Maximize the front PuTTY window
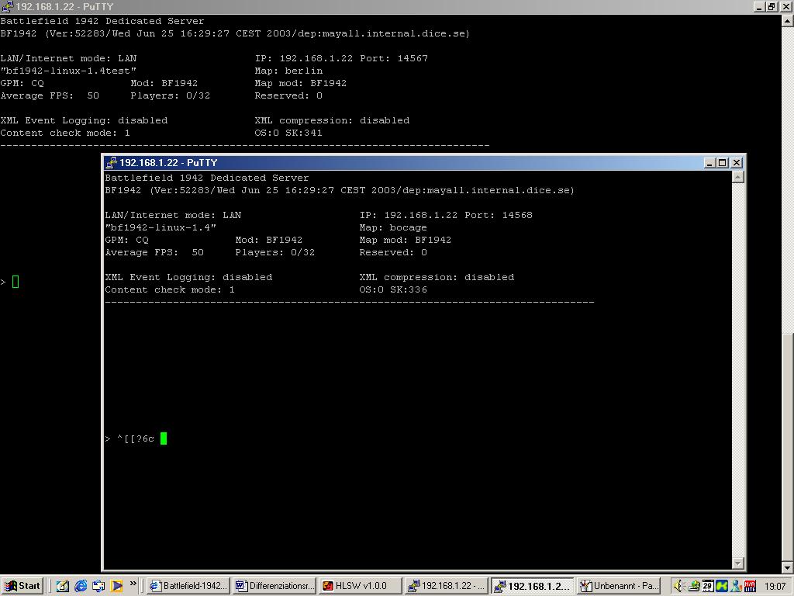Viewport: 794px width, 596px height. 723,163
